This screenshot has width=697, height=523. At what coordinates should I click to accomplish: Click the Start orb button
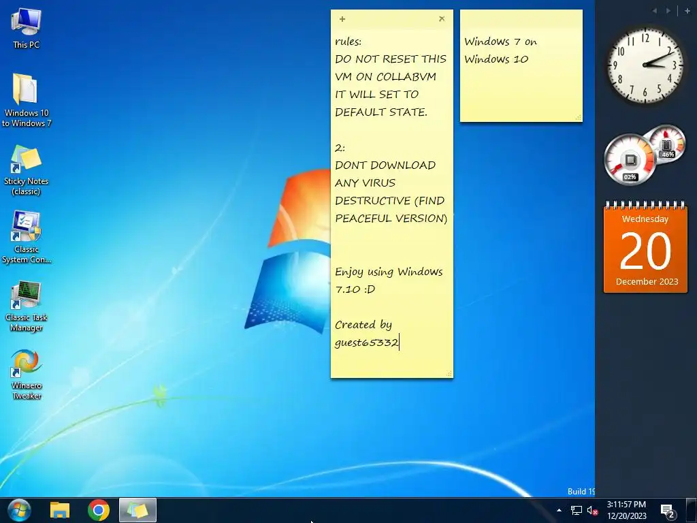(18, 510)
